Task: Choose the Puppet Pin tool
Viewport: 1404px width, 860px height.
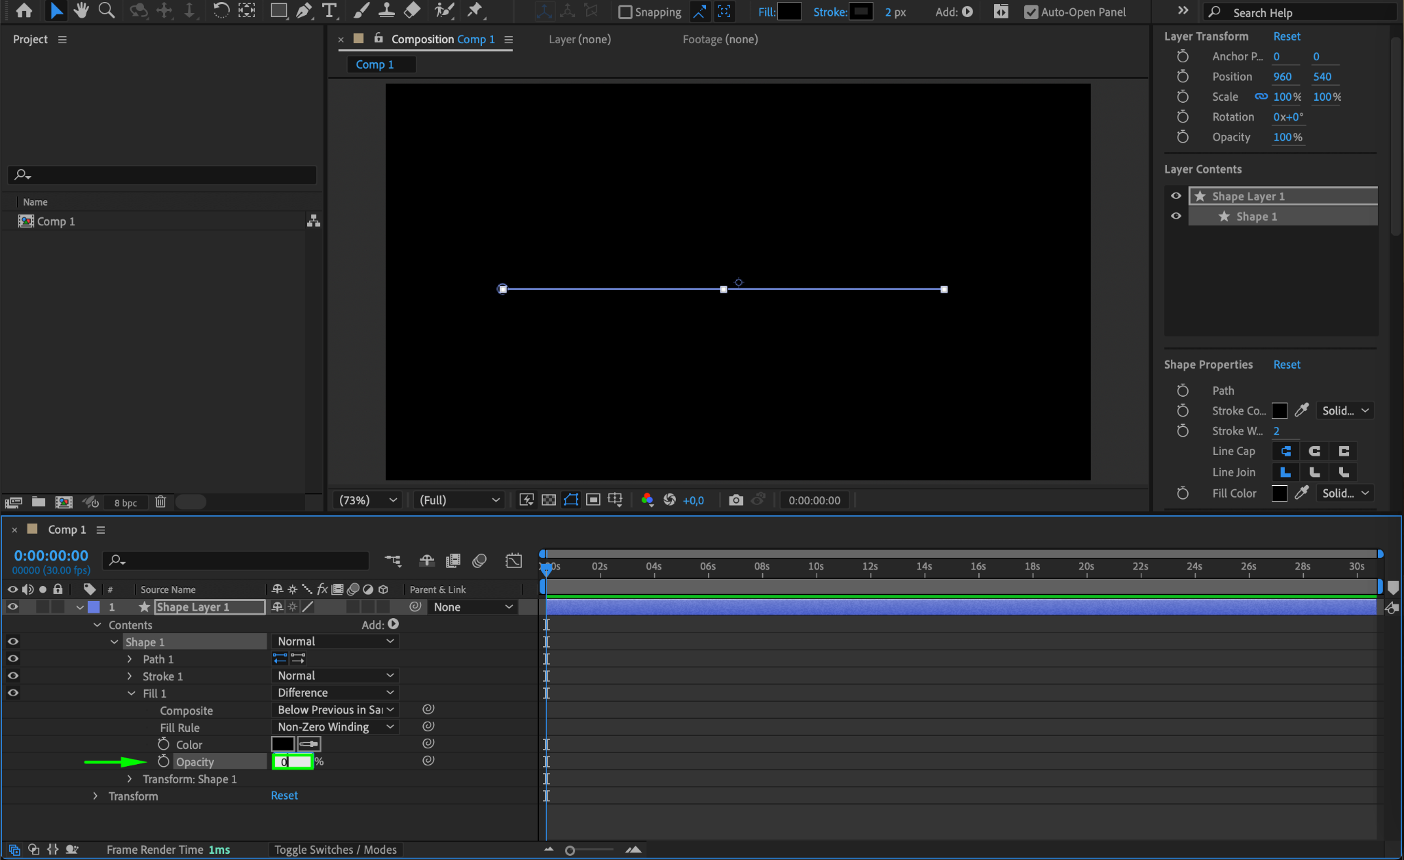Action: (474, 10)
